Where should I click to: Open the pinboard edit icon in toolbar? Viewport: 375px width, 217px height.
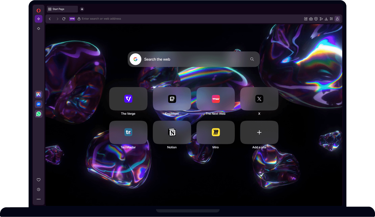click(306, 19)
